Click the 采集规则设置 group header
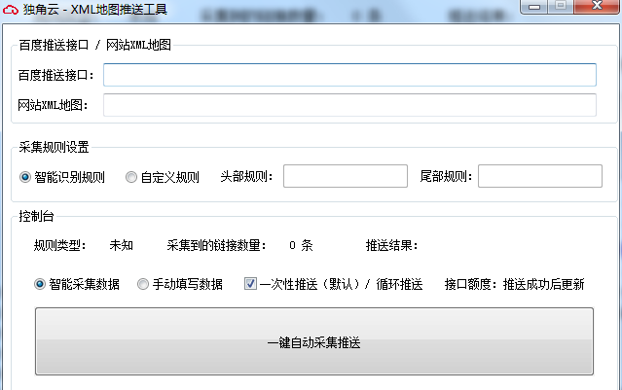Image resolution: width=622 pixels, height=390 pixels. (54, 147)
